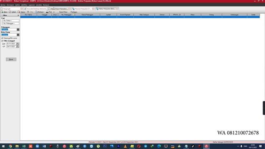Open Google Chrome from the taskbar

10,146
